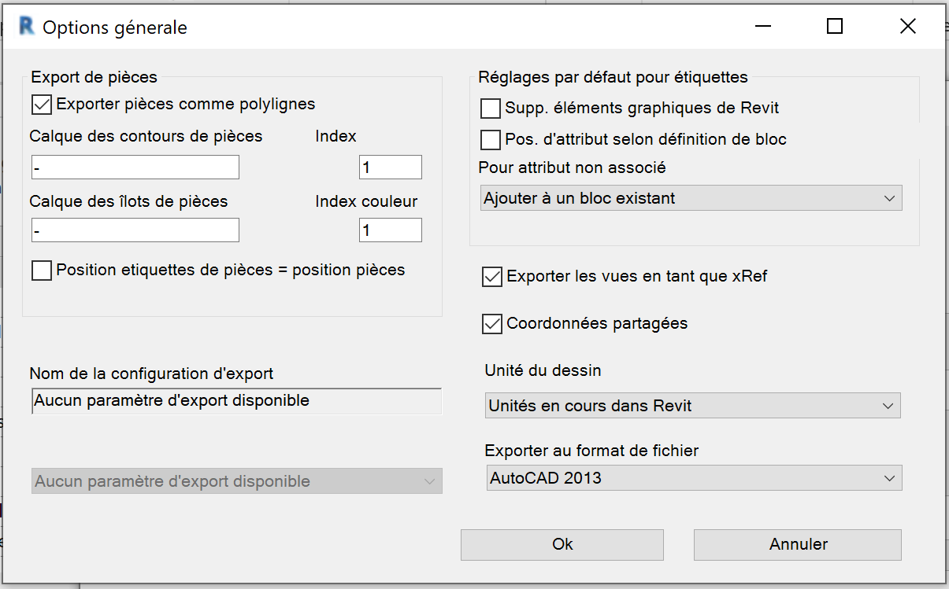Enable Position etiquettes de pièces checkbox
This screenshot has width=949, height=589.
pos(42,271)
